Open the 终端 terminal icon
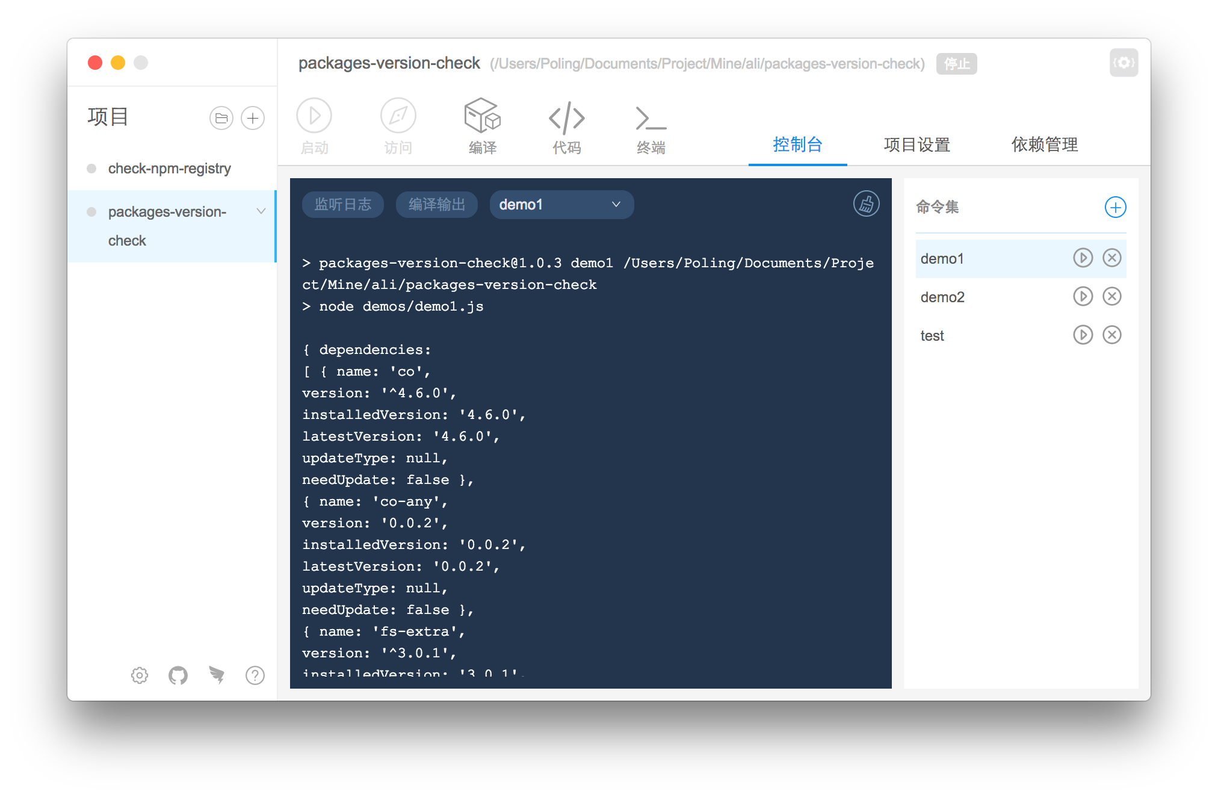 tap(651, 118)
